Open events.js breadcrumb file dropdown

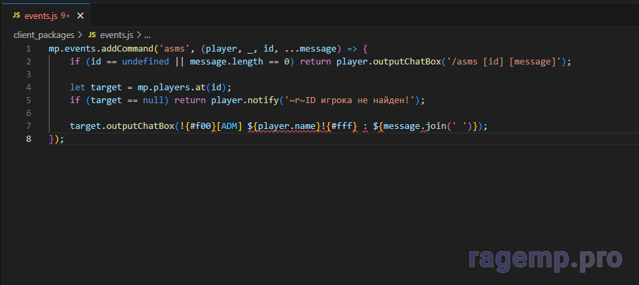coord(117,34)
